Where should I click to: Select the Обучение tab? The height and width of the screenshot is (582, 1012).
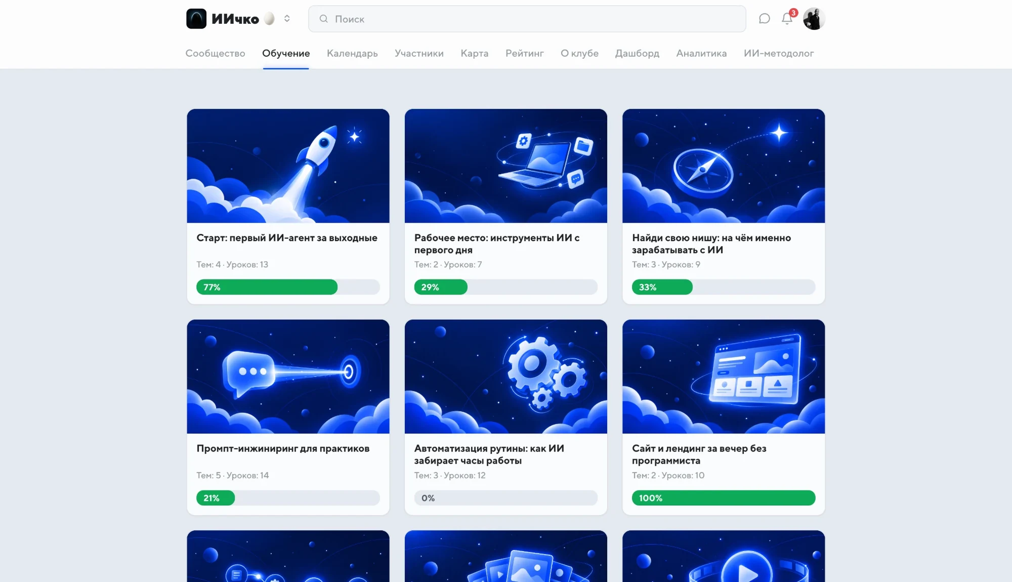(286, 53)
